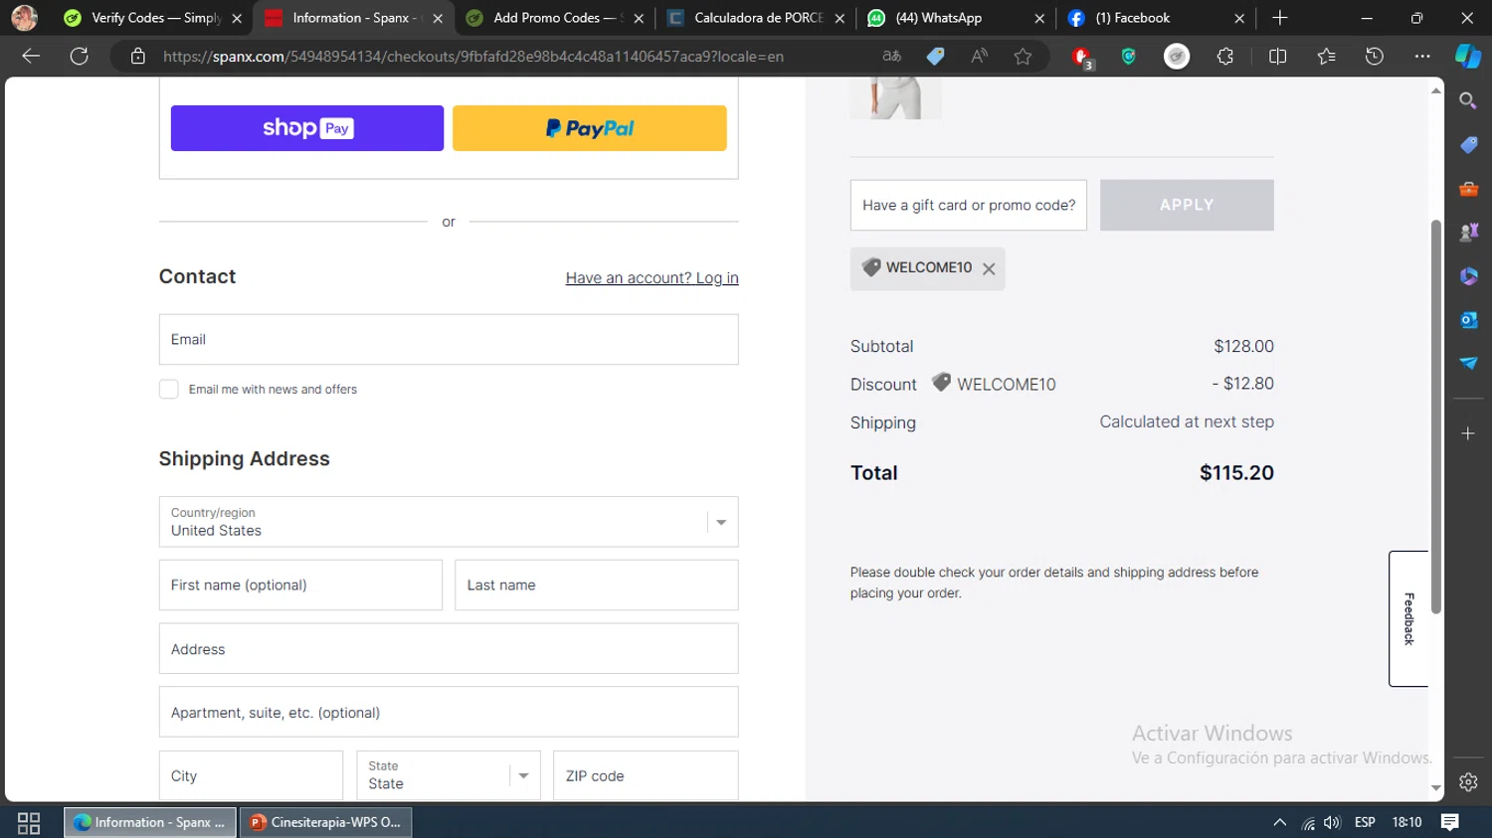Click the page vertical scrollbar thumb
The width and height of the screenshot is (1492, 838).
[x=1435, y=417]
